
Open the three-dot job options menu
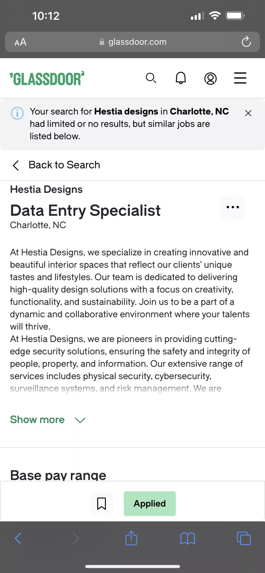[x=233, y=207]
